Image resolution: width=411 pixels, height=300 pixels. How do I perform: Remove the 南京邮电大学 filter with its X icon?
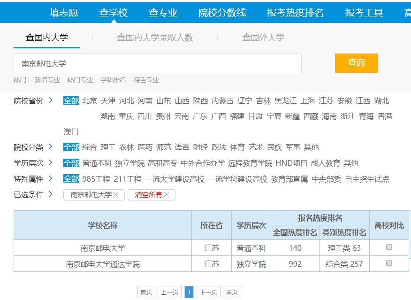(115, 195)
